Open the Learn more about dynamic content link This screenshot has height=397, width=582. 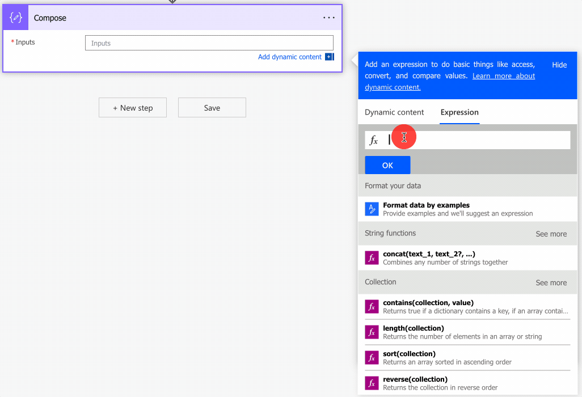(503, 76)
